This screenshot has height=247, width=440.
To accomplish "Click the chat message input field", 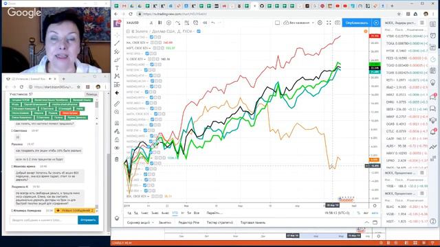I will [x=44, y=220].
